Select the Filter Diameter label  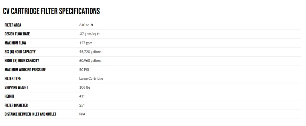pyautogui.click(x=16, y=105)
